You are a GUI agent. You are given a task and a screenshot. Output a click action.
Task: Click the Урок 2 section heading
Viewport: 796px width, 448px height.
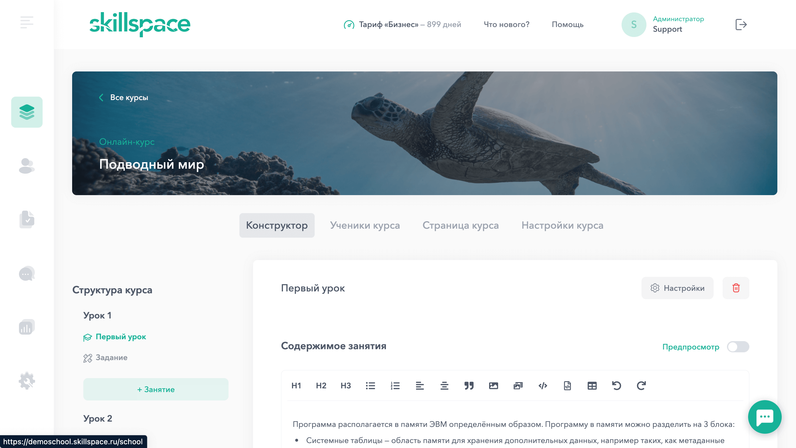tap(98, 418)
